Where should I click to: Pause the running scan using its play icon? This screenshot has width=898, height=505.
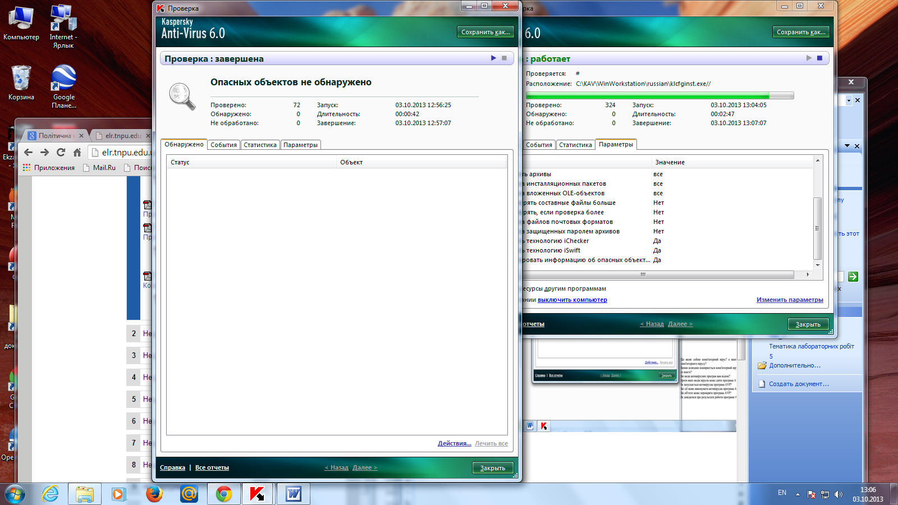[809, 58]
